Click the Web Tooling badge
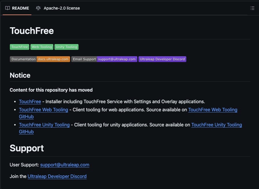 click(42, 47)
